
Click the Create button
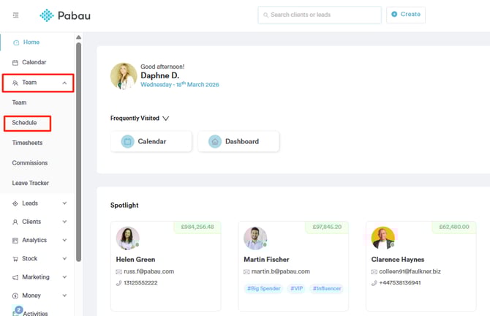click(405, 15)
